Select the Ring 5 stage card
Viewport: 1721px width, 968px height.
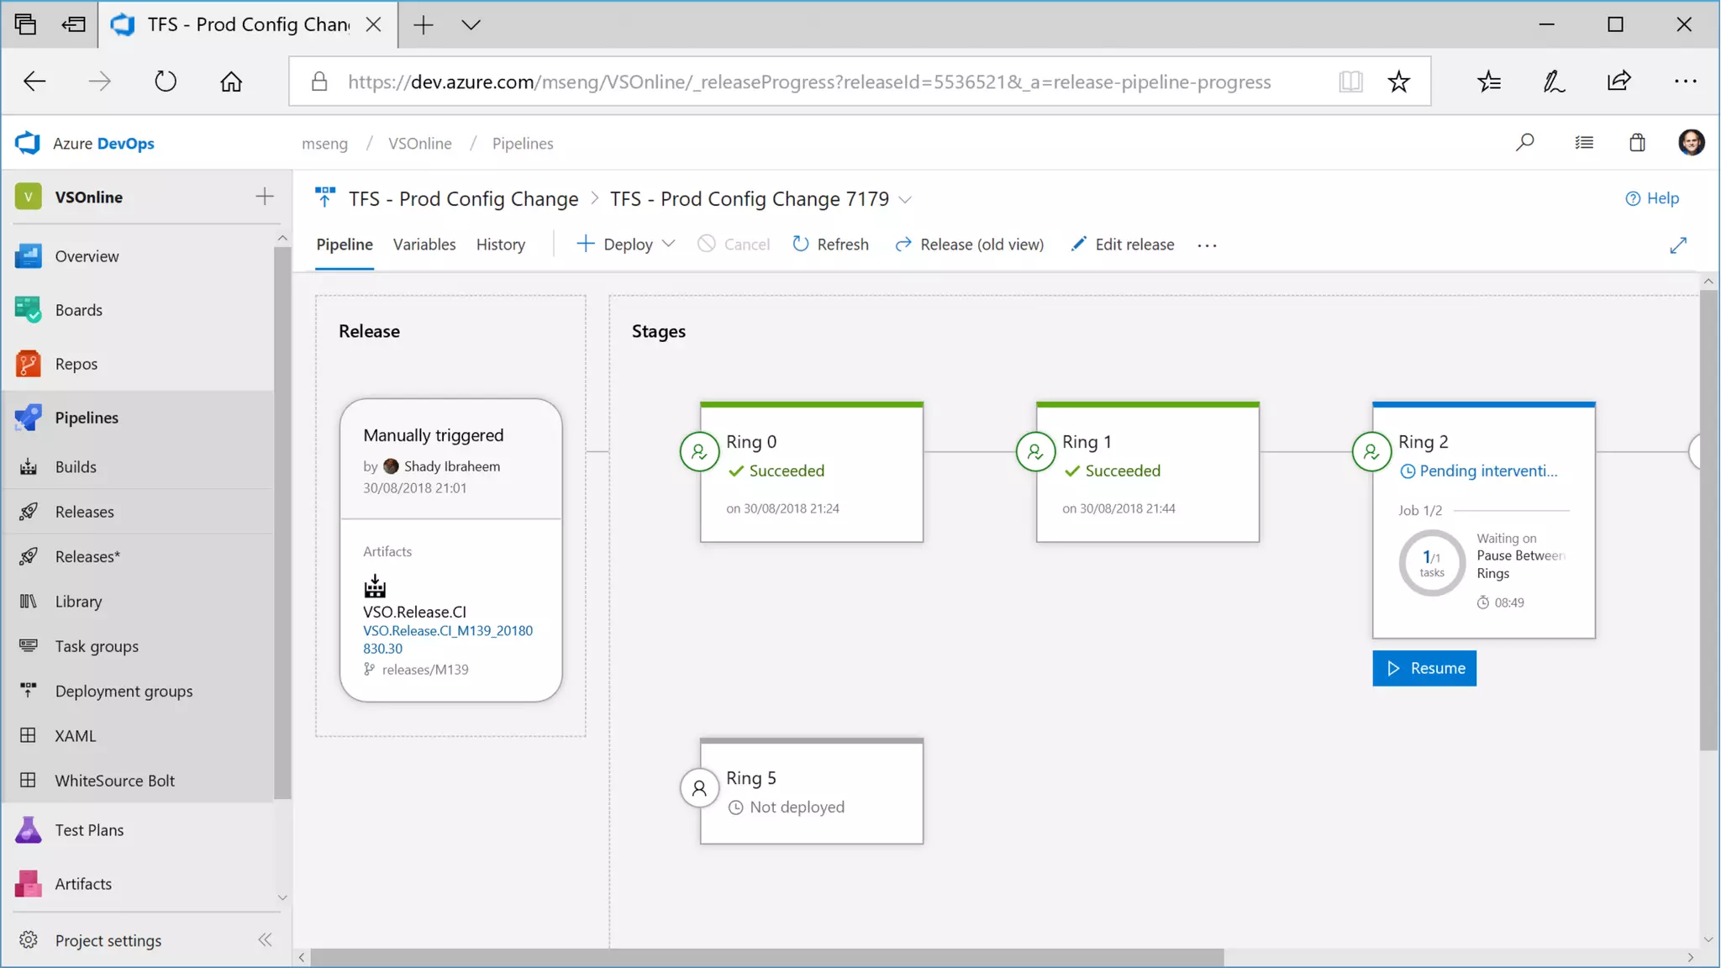pyautogui.click(x=812, y=792)
